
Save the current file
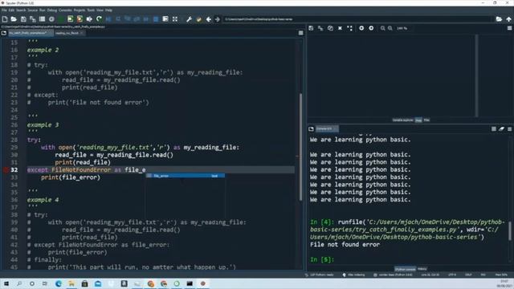[x=23, y=19]
